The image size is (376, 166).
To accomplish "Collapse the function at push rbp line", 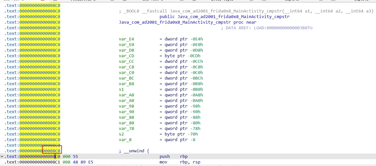I will pyautogui.click(x=2, y=157).
